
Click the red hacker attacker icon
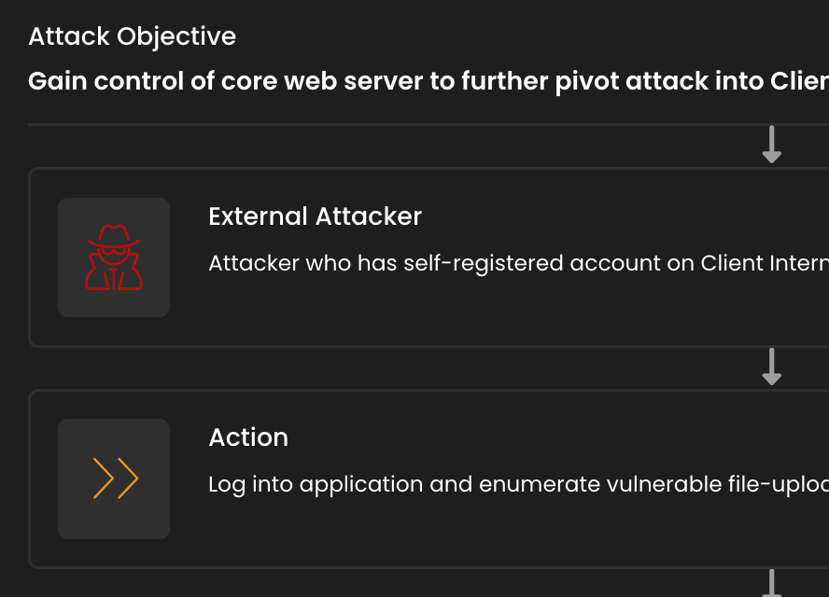114,257
